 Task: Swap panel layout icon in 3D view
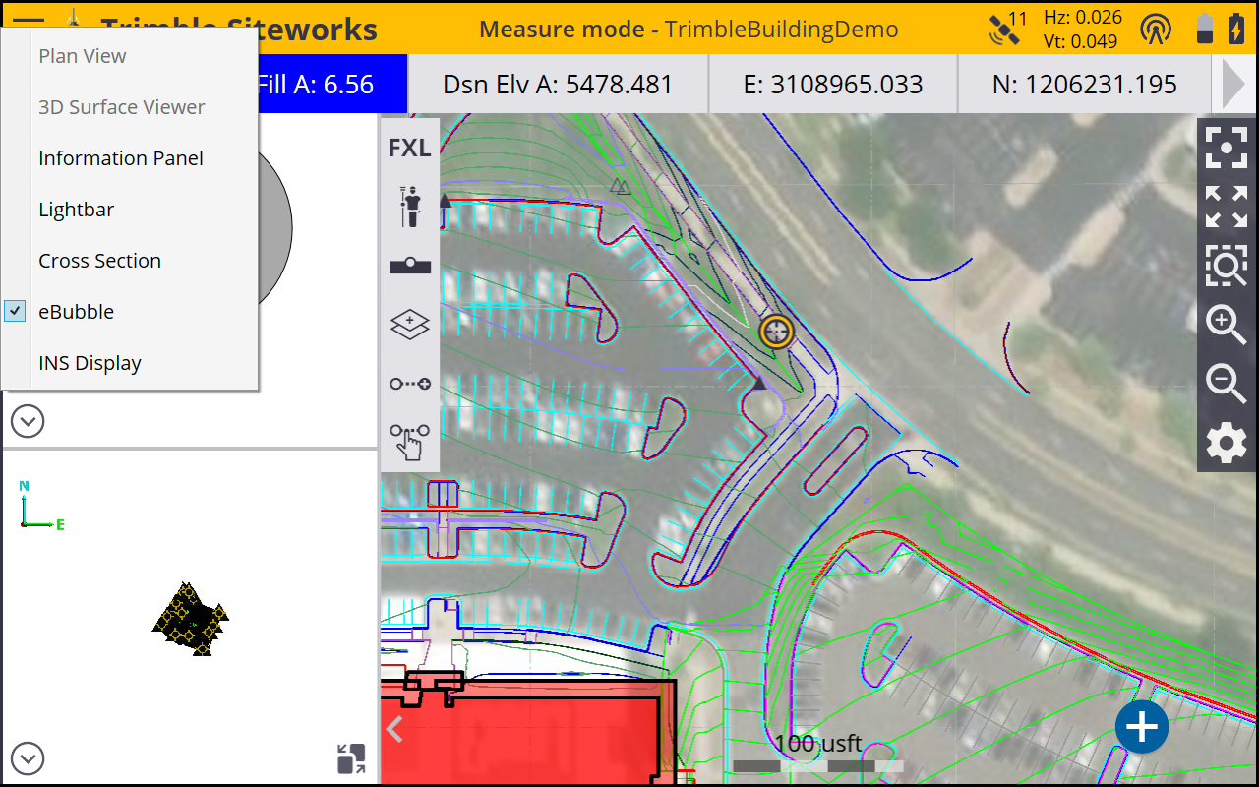(351, 758)
